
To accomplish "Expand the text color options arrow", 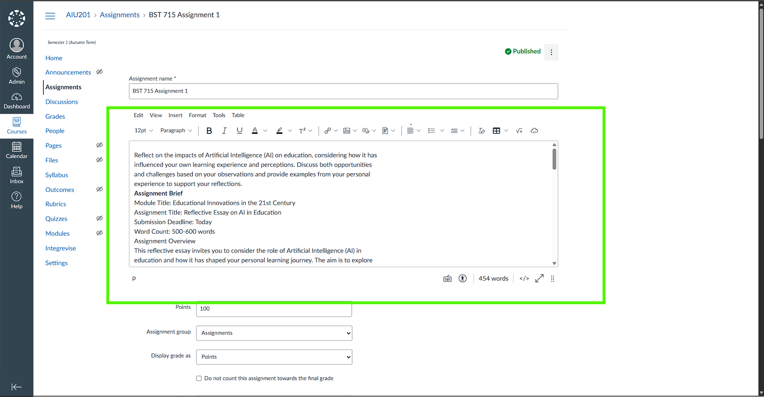I will coord(265,131).
